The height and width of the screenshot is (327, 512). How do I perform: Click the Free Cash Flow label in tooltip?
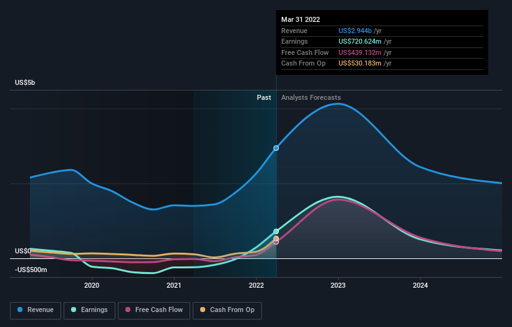pos(305,52)
